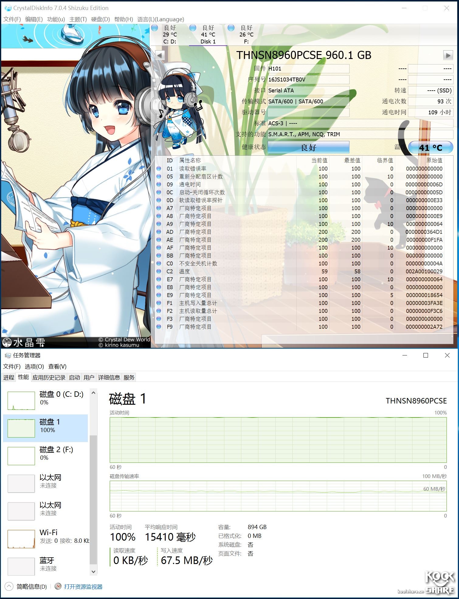Switch to 服务 tab
Image resolution: width=459 pixels, height=599 pixels.
pos(129,377)
